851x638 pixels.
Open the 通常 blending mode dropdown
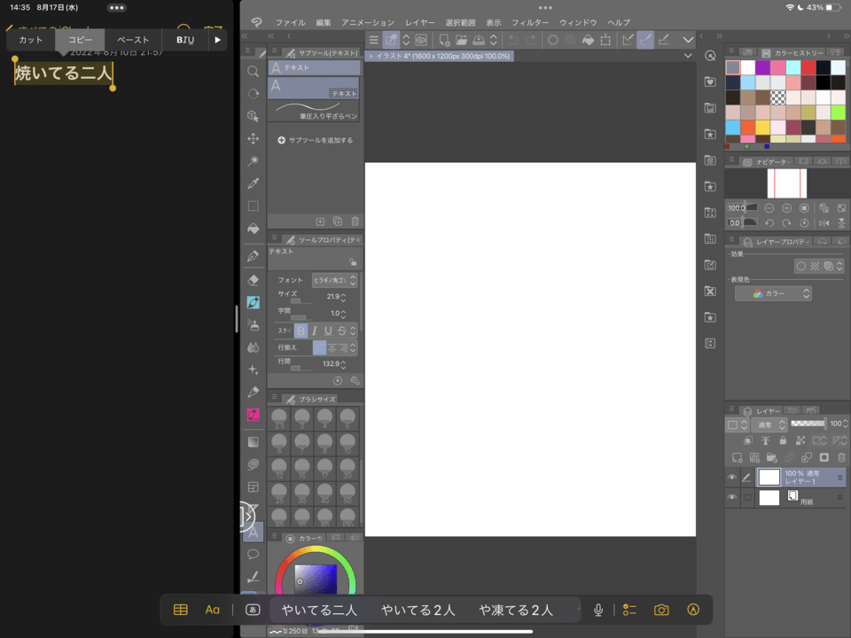pyautogui.click(x=769, y=424)
